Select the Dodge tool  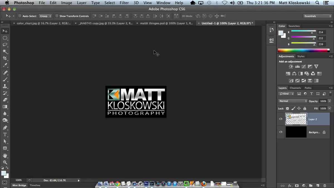pyautogui.click(x=5, y=120)
